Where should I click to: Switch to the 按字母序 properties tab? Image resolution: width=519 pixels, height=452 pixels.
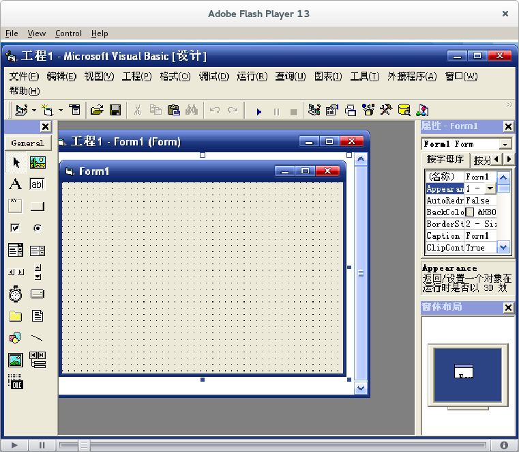(445, 159)
